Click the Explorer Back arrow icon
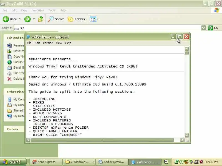 pyautogui.click(x=6, y=19)
